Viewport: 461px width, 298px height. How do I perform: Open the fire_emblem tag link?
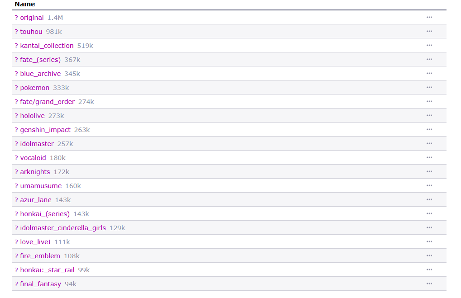point(40,256)
